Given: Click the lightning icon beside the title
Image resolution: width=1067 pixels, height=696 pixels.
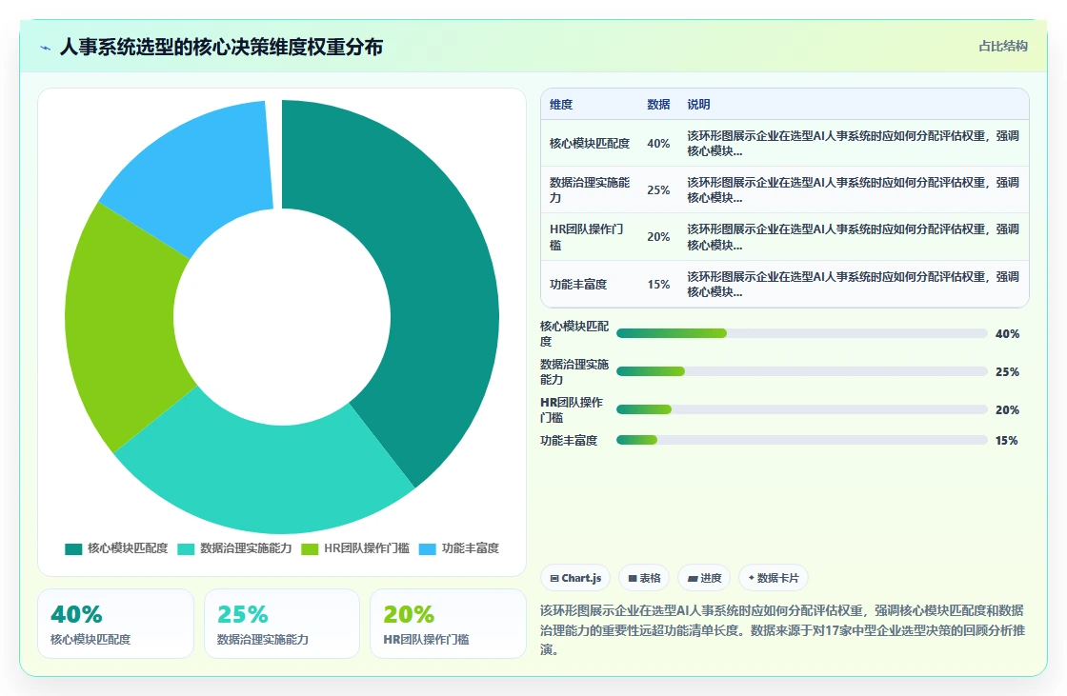Looking at the screenshot, I should 46,48.
